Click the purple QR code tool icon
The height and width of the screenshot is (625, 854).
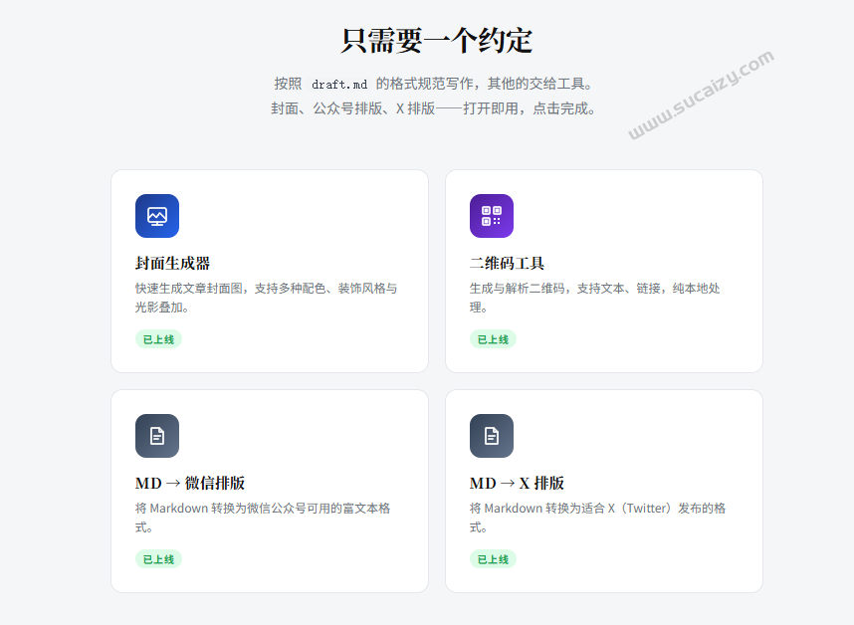(492, 216)
